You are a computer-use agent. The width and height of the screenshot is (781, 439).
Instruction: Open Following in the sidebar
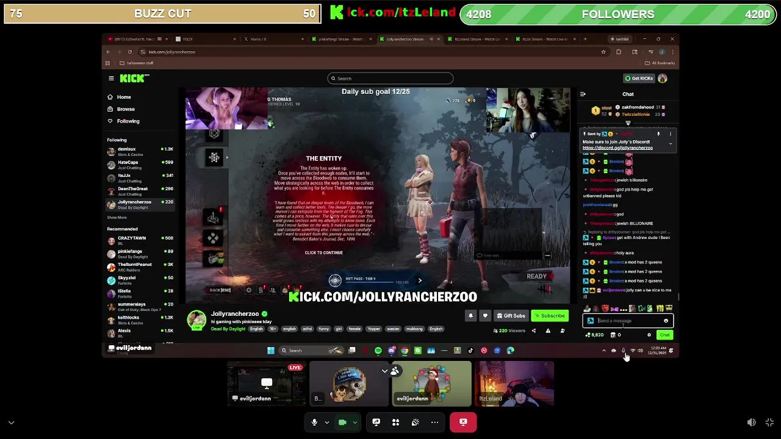tap(123, 121)
